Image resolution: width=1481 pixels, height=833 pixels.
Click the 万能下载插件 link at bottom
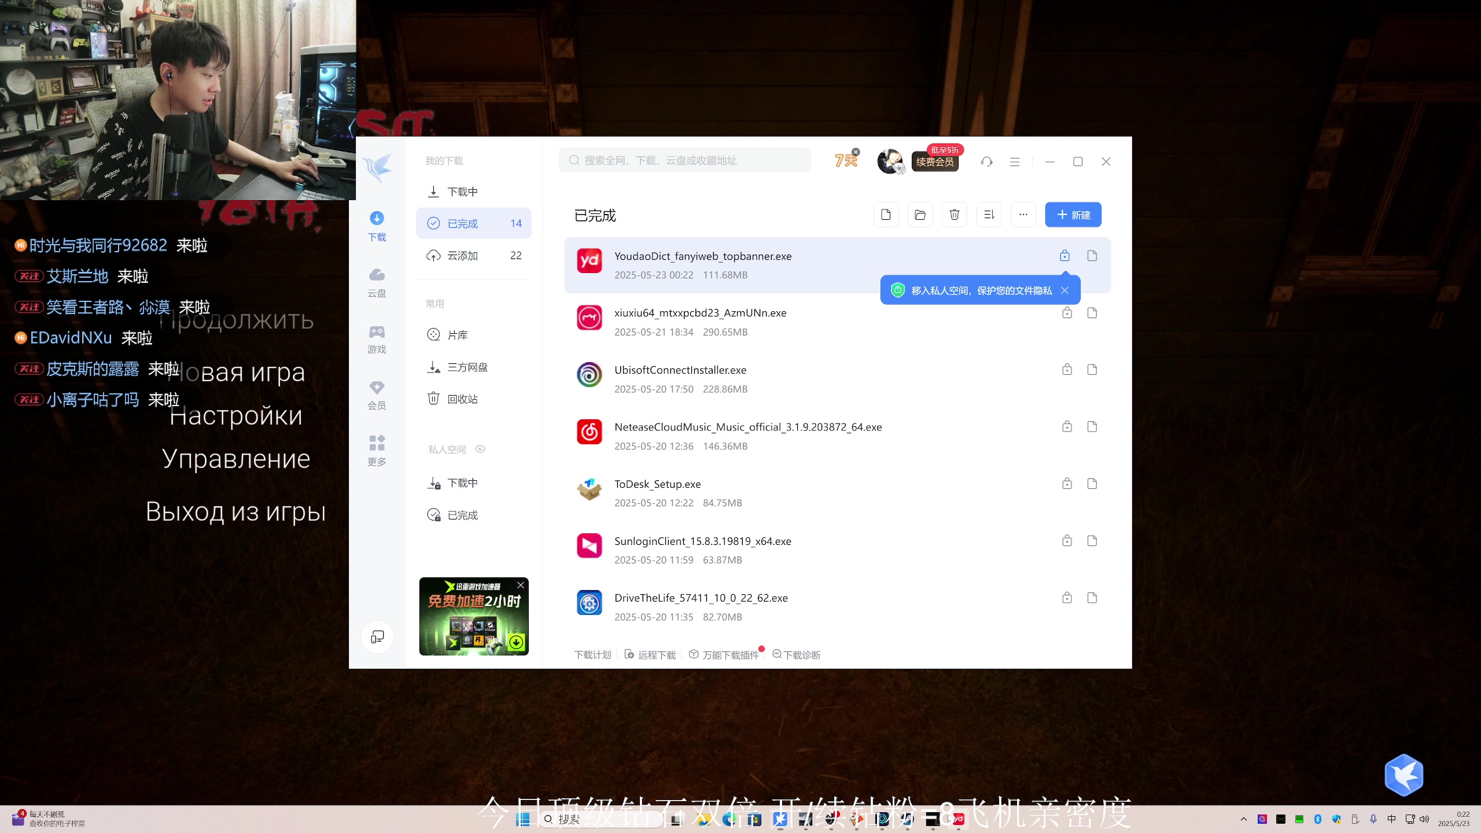point(724,655)
